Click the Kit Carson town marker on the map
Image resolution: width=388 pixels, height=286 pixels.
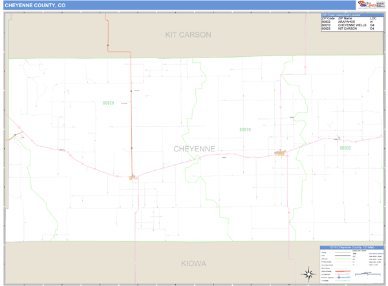(133, 177)
